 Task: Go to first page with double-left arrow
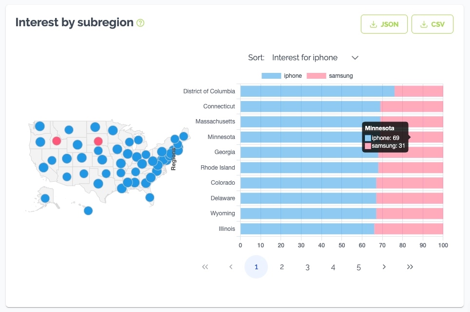coord(205,267)
